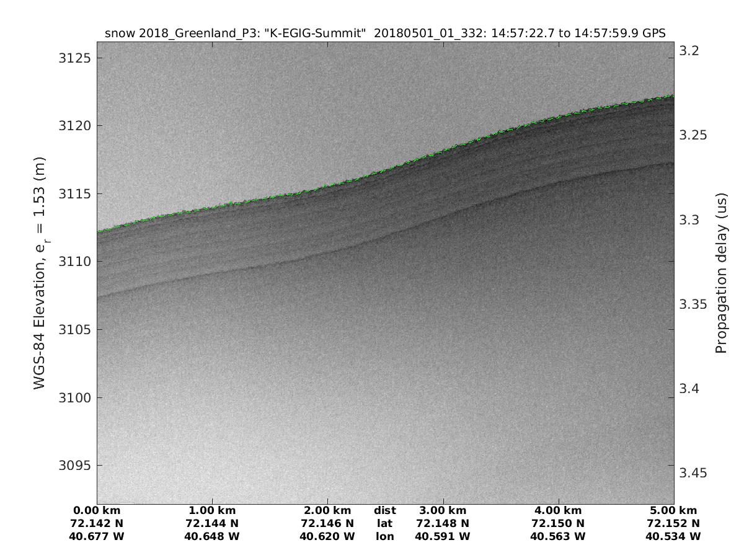Click the 'dist' legend label on x-axis
744x558 pixels.
coord(384,511)
